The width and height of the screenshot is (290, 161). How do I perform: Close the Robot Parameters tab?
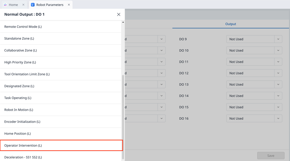pos(69,5)
